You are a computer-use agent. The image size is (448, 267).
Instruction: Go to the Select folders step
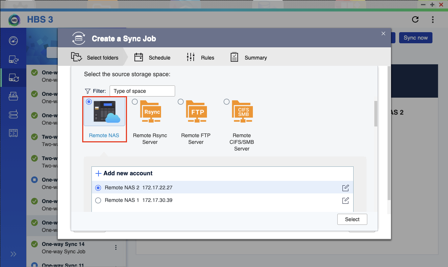95,57
